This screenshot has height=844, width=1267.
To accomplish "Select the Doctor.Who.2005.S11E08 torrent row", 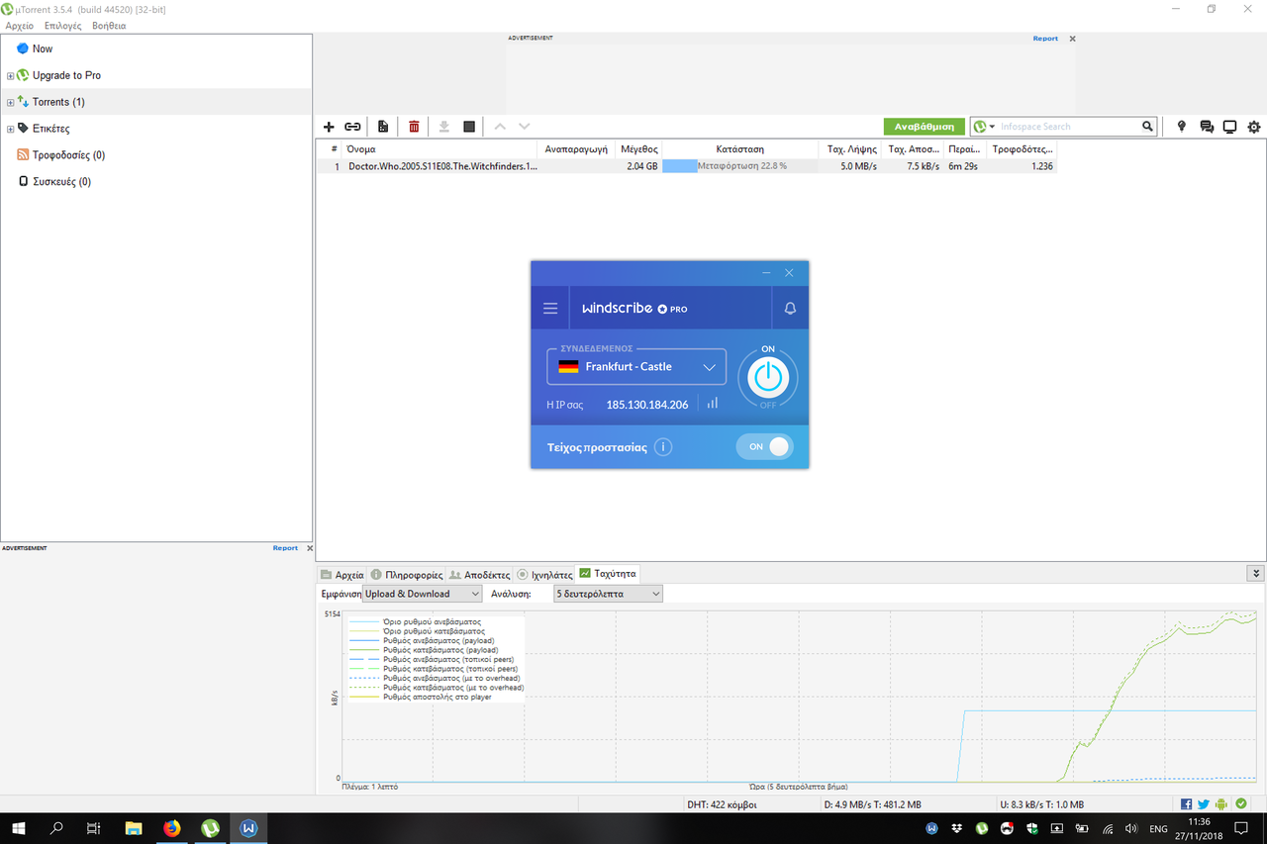I will (x=687, y=166).
